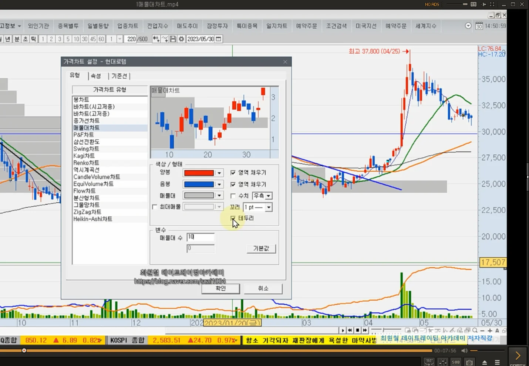This screenshot has width=529, height=366.
Task: Expand the 고정보 menu dropdown arrow
Action: 20,26
